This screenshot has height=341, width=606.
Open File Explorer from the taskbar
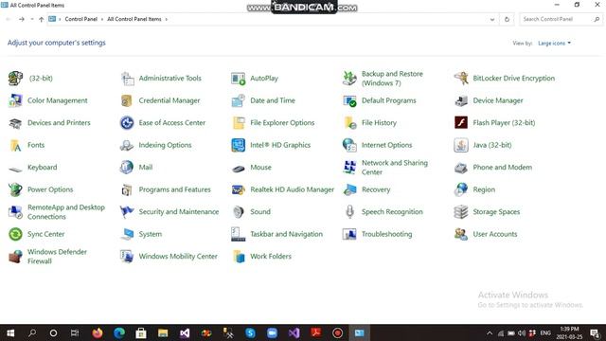163,332
